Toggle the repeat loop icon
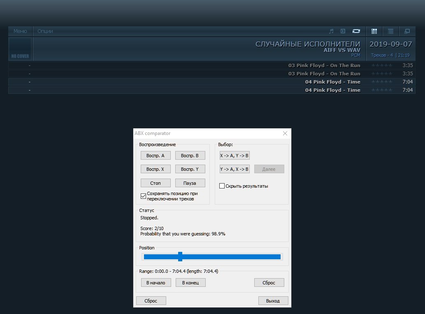This screenshot has height=314, width=425. [356, 31]
